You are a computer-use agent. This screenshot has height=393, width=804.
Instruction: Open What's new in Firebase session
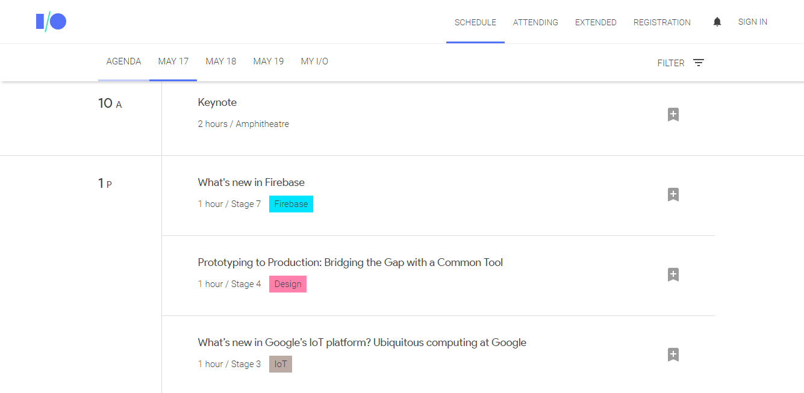pyautogui.click(x=251, y=182)
